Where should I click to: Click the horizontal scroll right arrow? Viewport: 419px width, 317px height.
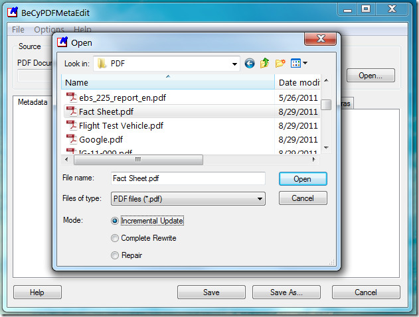(313, 159)
